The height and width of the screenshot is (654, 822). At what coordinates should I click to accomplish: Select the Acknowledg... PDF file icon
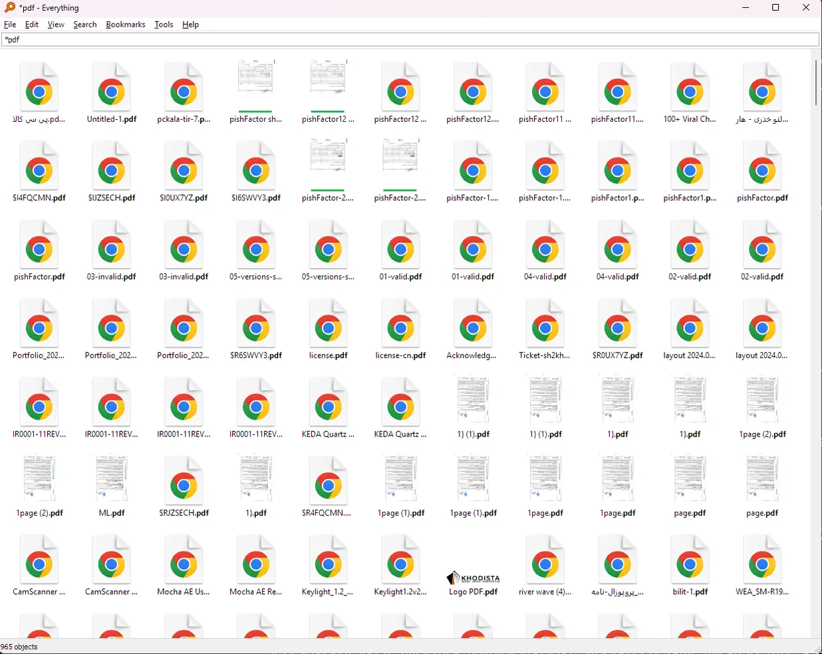(473, 323)
